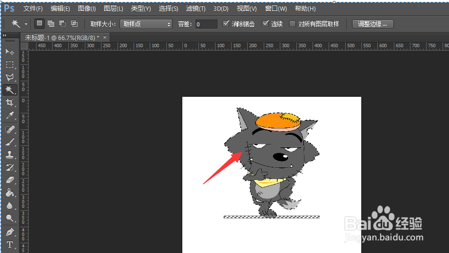Select the Clone Stamp tool
This screenshot has width=449, height=253.
[10, 155]
